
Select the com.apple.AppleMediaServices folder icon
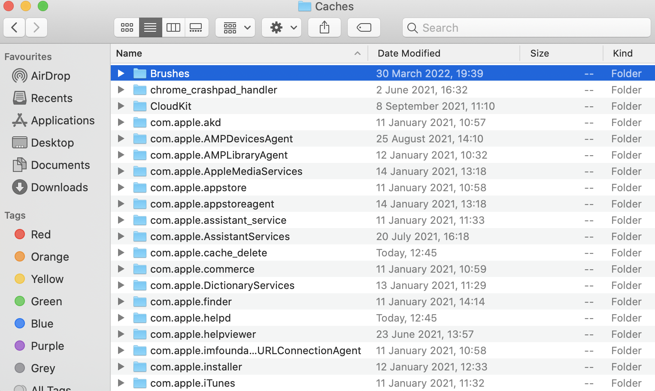[x=140, y=171]
